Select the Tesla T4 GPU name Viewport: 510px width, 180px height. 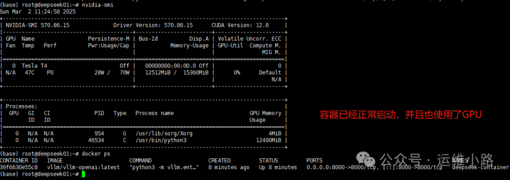pos(34,66)
